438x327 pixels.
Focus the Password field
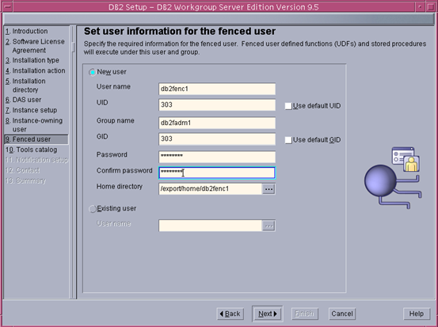(217, 157)
